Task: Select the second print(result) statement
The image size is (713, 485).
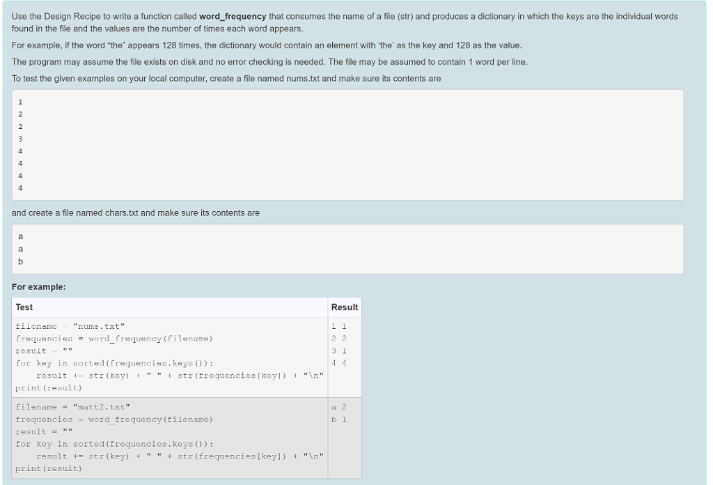Action: click(x=48, y=468)
